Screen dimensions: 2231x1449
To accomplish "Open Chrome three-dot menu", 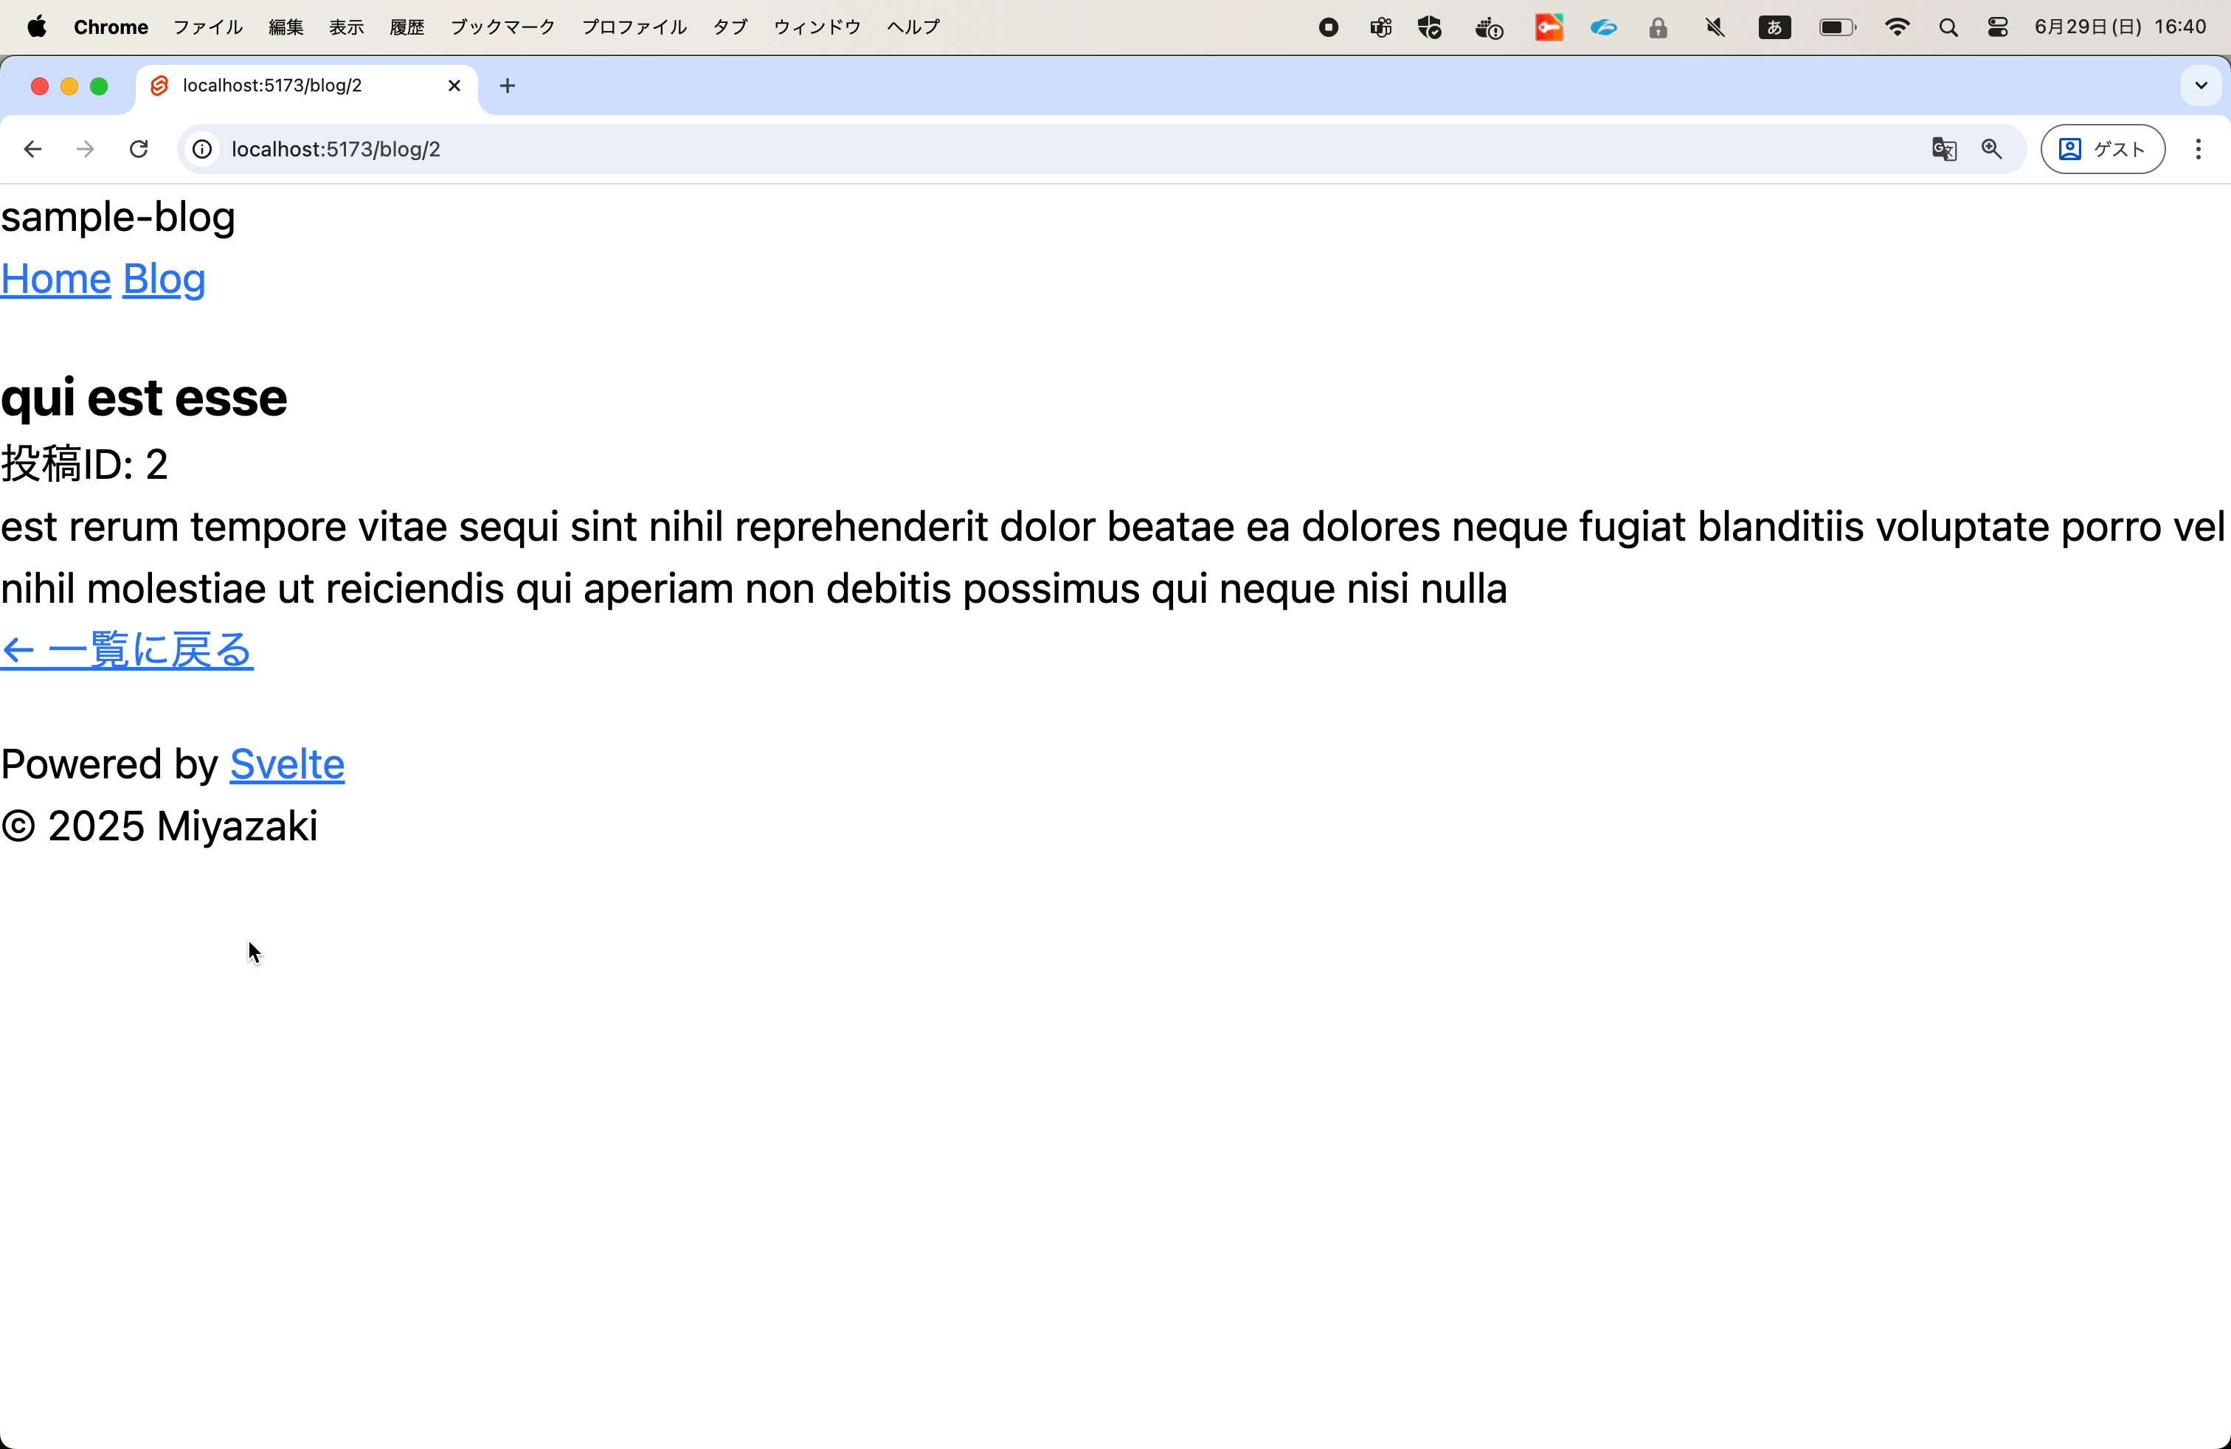I will pos(2199,149).
